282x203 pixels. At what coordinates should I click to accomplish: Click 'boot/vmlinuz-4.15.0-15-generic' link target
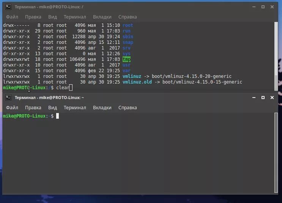(202, 82)
